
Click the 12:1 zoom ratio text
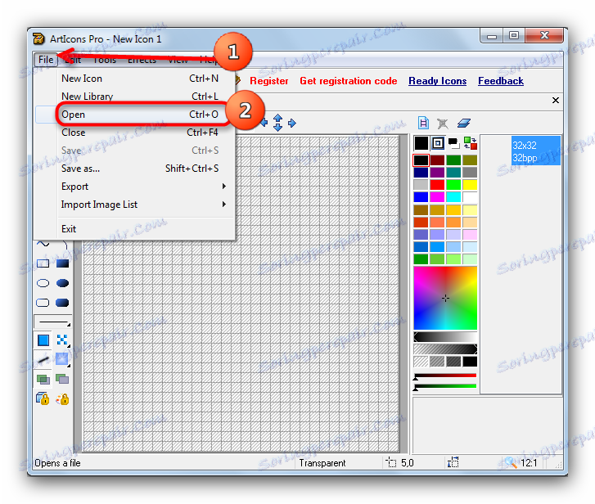(x=529, y=463)
